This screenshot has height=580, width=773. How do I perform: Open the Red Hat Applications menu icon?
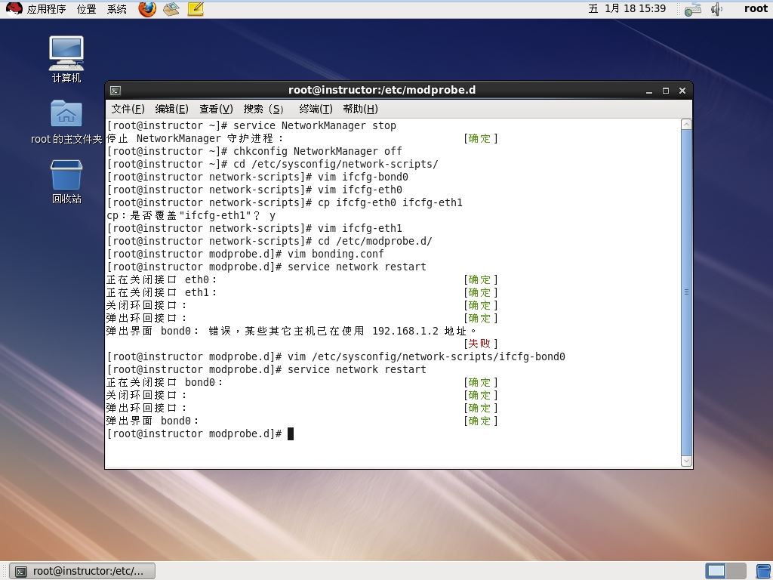point(14,9)
